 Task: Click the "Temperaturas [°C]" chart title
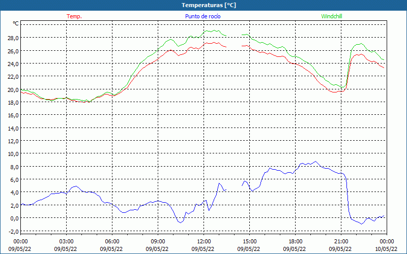point(209,5)
